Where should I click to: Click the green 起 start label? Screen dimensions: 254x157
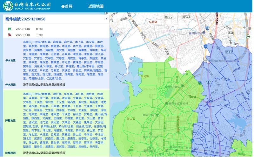10,29
